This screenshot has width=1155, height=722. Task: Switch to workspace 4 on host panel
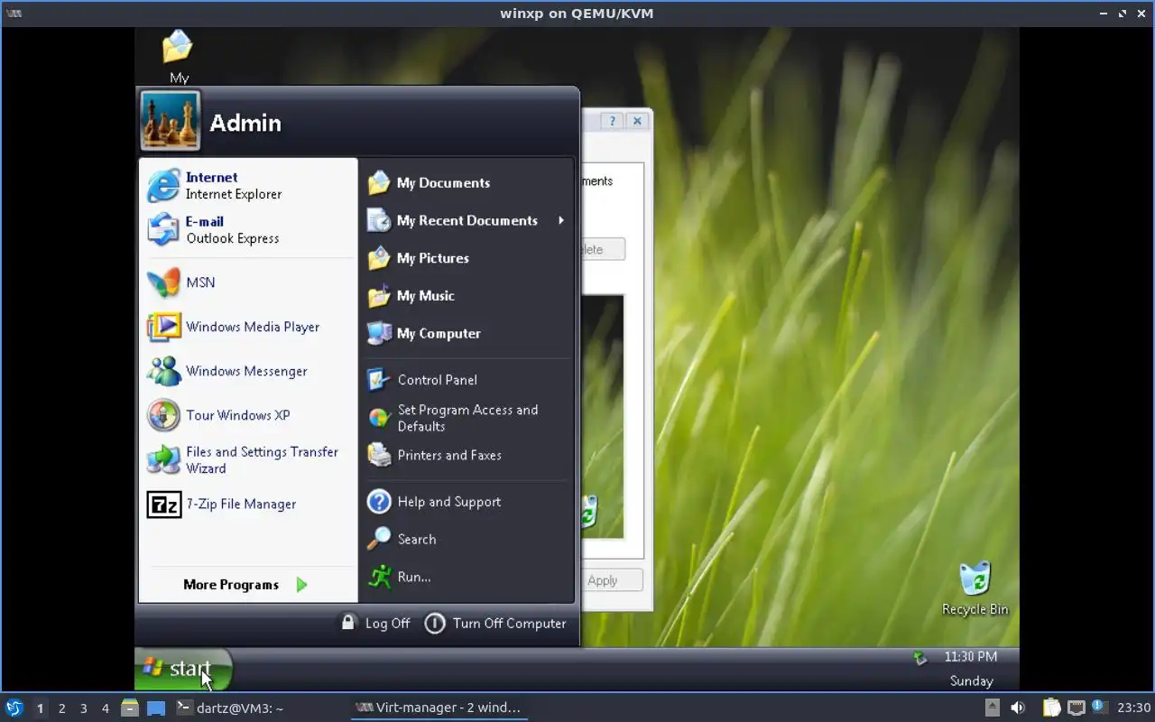(x=105, y=708)
